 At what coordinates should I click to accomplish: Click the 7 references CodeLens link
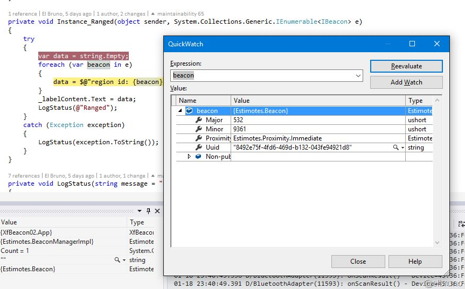(x=24, y=175)
